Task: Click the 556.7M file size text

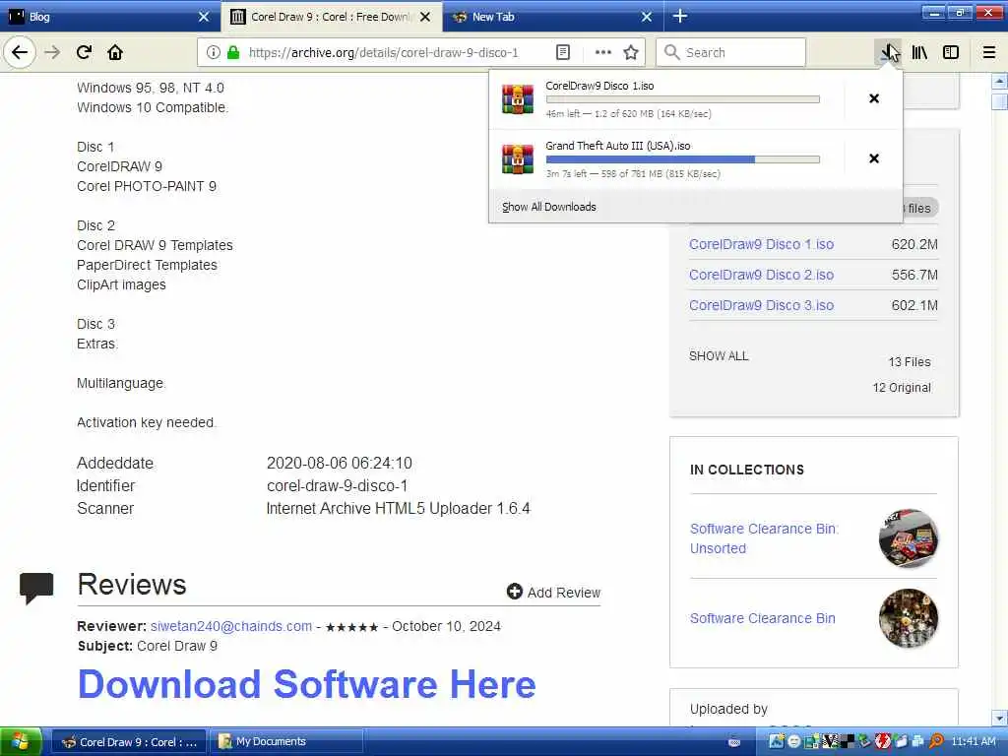Action: (914, 275)
